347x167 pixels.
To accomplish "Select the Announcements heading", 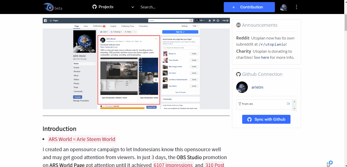I will pos(260,25).
